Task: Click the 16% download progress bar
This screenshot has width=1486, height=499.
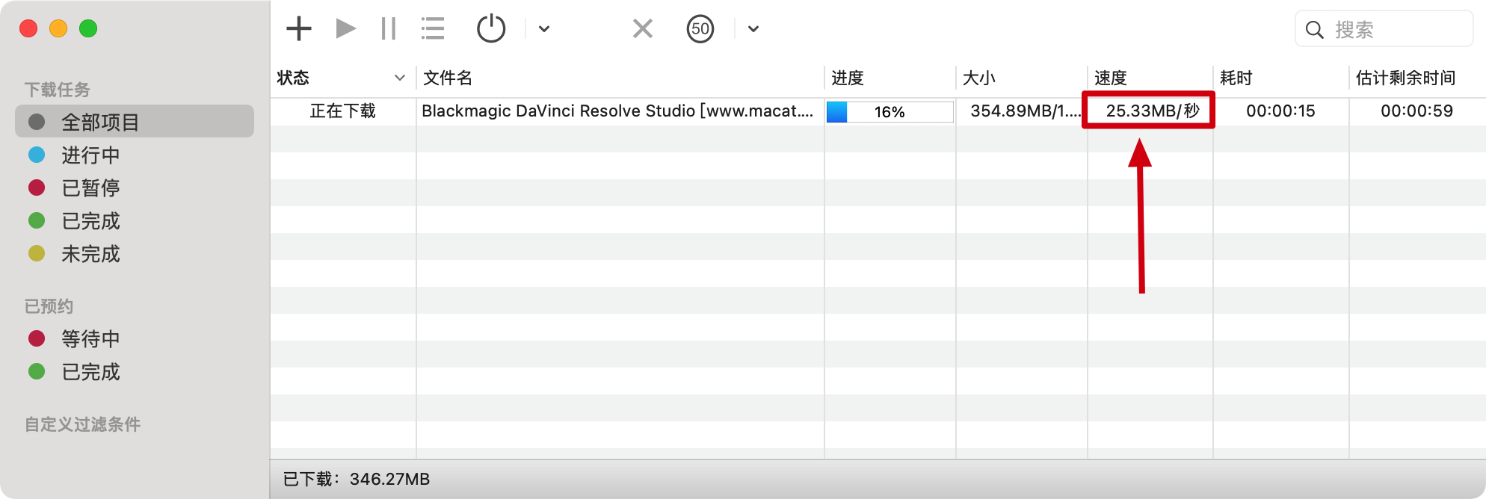Action: click(890, 112)
